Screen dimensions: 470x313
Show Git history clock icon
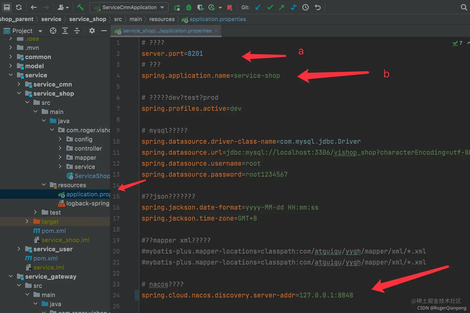coord(306,7)
